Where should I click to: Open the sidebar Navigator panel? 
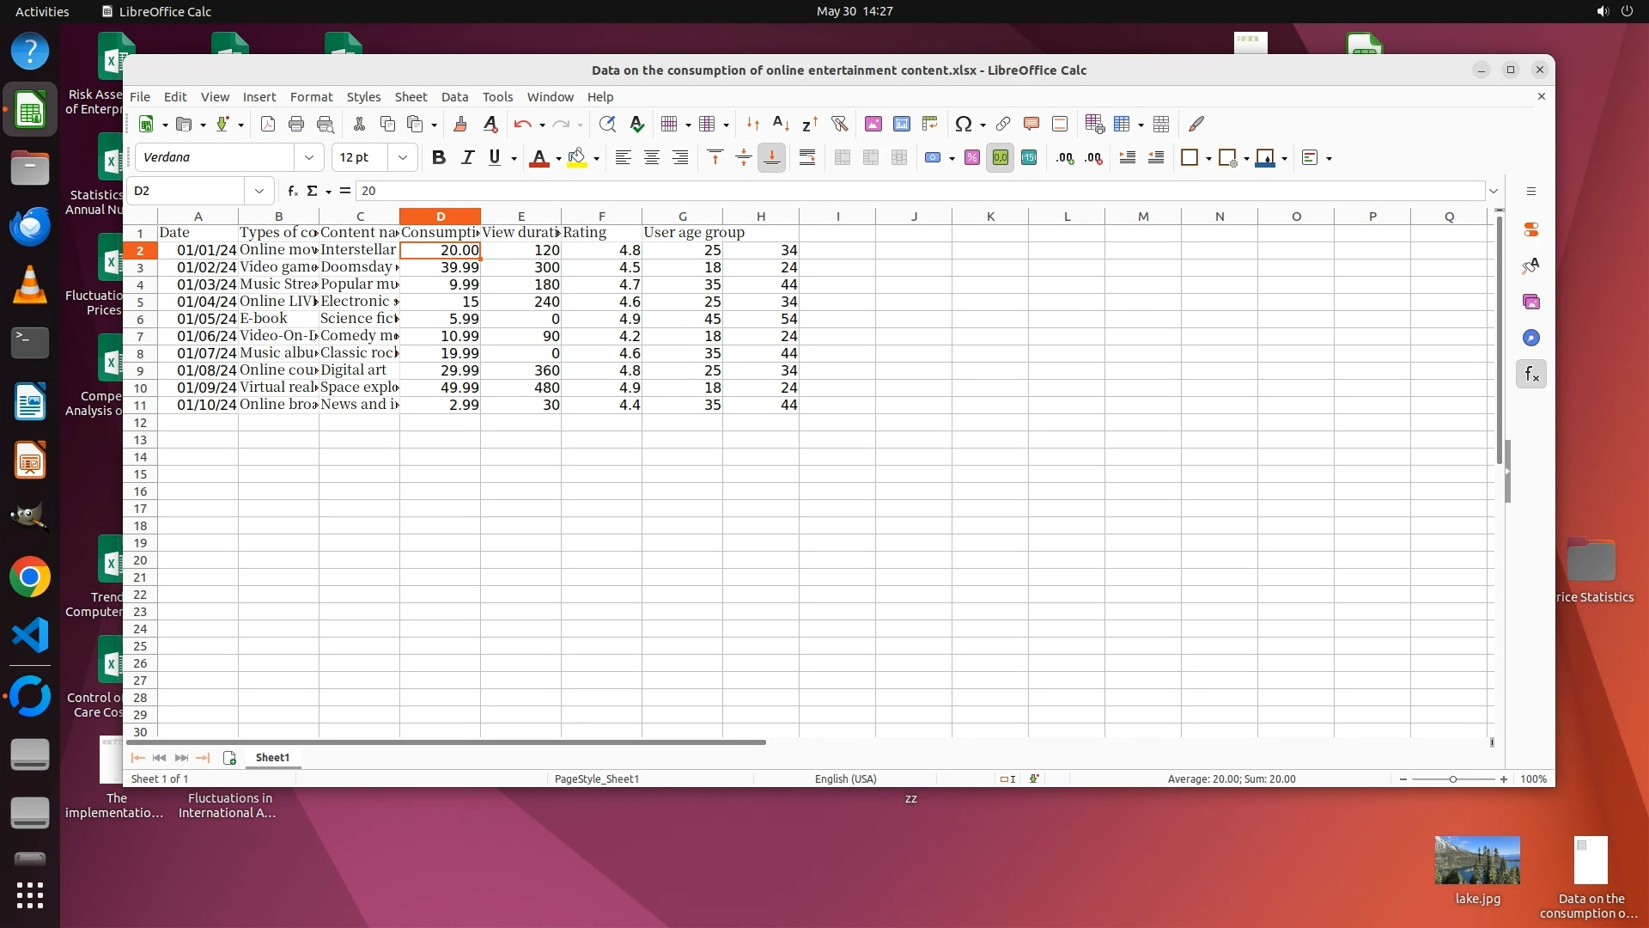click(1531, 338)
